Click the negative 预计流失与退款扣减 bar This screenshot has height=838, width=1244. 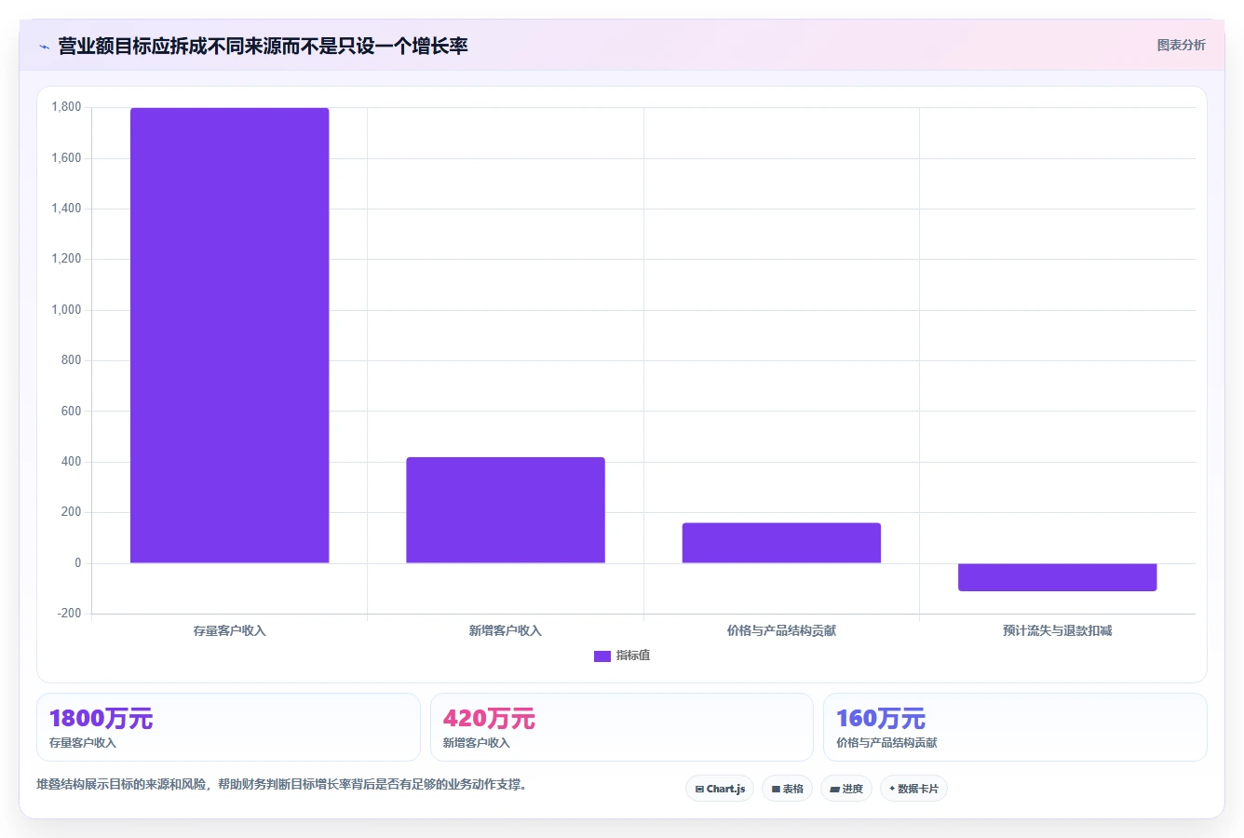click(x=1058, y=577)
